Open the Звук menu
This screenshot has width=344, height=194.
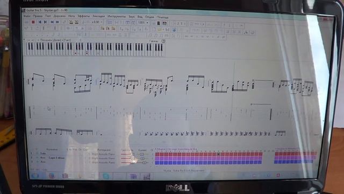click(x=132, y=17)
